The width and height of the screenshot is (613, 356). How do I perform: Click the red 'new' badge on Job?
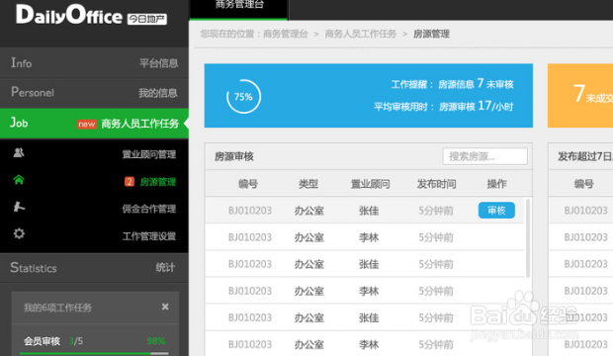(87, 124)
